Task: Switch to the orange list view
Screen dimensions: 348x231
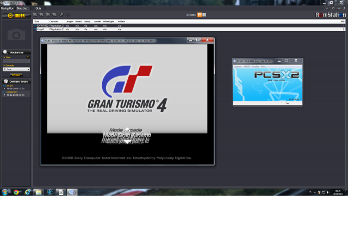Action: (200, 15)
